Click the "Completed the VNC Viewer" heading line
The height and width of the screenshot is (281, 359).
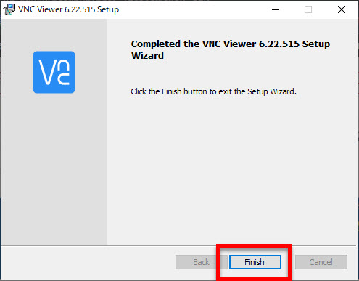click(231, 44)
